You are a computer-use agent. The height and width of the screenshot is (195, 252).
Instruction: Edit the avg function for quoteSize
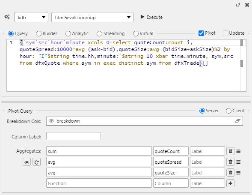[99, 172]
